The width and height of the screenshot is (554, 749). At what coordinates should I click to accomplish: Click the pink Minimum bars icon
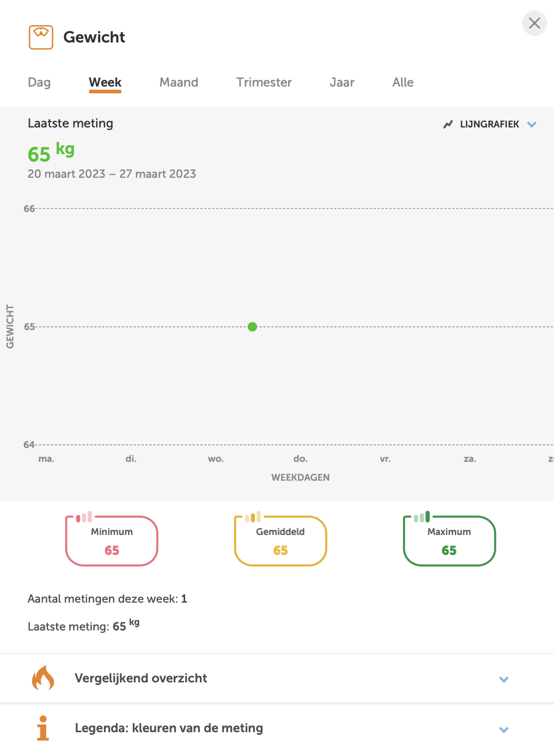(x=84, y=518)
